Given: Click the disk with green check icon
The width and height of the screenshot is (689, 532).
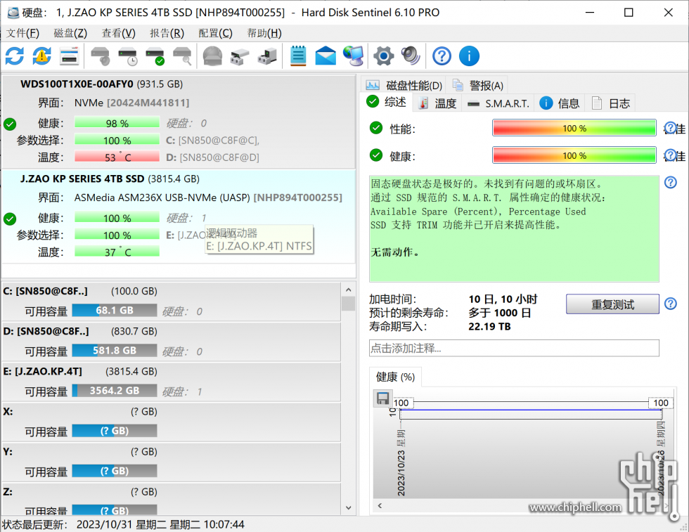Looking at the screenshot, I should point(155,56).
